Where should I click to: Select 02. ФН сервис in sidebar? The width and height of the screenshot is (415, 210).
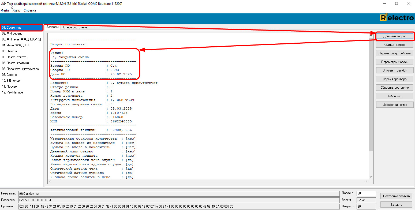pyautogui.click(x=12, y=33)
